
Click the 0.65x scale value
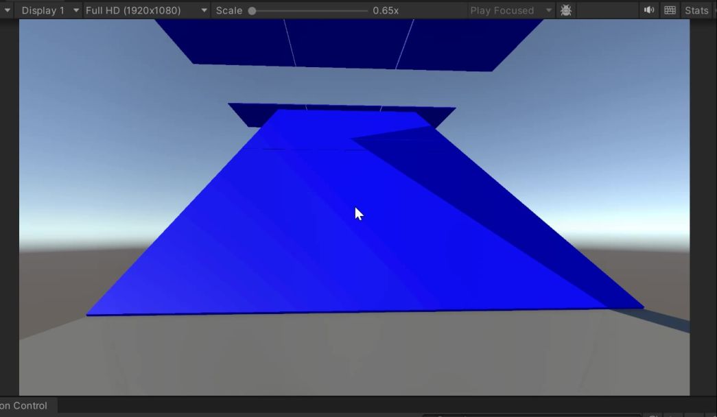click(x=386, y=10)
